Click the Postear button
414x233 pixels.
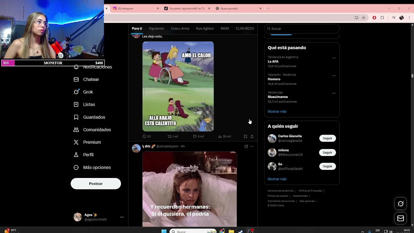[x=96, y=183]
